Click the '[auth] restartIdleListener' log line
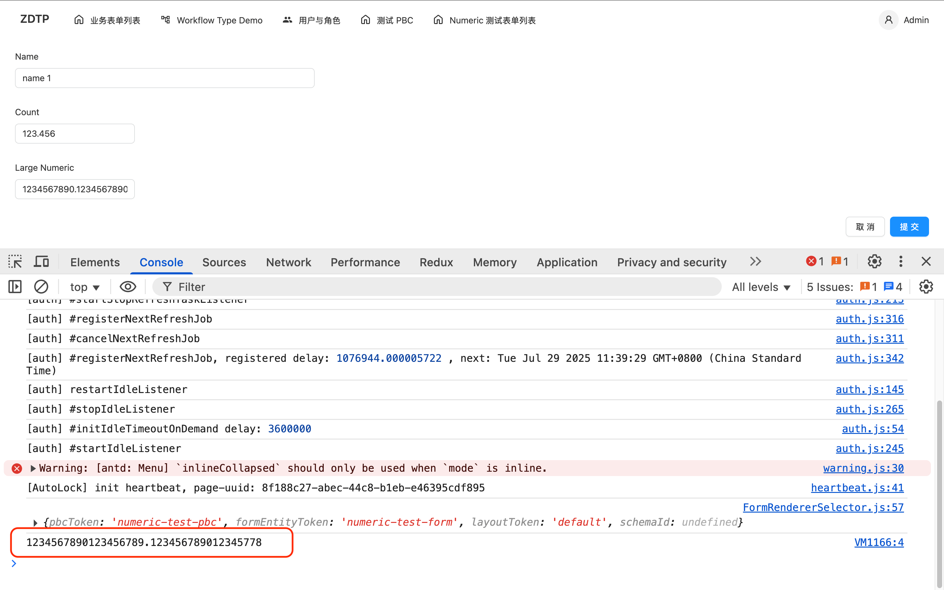 point(107,390)
